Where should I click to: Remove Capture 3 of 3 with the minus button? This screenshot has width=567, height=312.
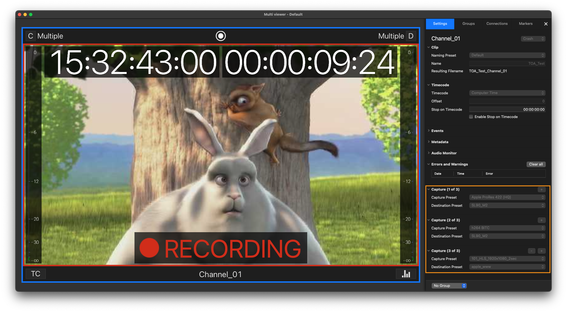pyautogui.click(x=532, y=251)
